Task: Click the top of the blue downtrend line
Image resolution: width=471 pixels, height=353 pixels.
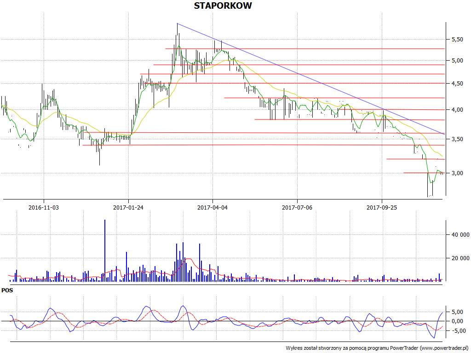Action: [177, 23]
